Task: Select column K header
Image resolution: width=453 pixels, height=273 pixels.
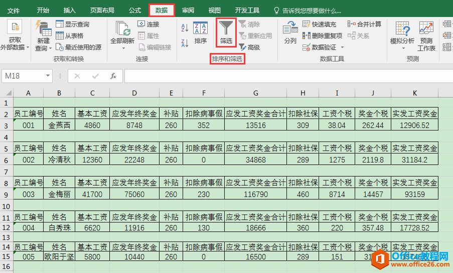Action: (x=415, y=92)
